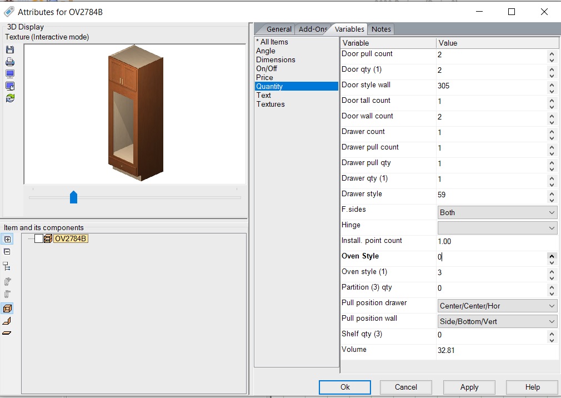
Task: Click the Ok button
Action: (x=345, y=387)
